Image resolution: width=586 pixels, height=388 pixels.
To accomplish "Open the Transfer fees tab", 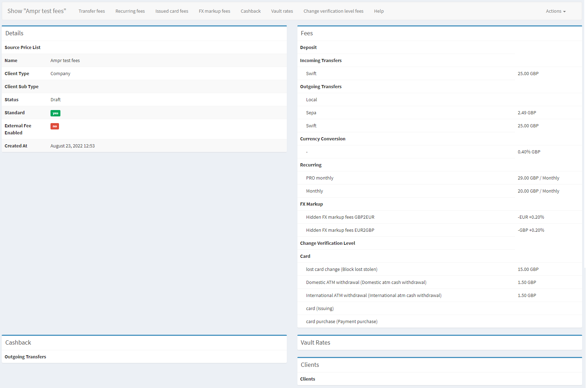I will 91,11.
